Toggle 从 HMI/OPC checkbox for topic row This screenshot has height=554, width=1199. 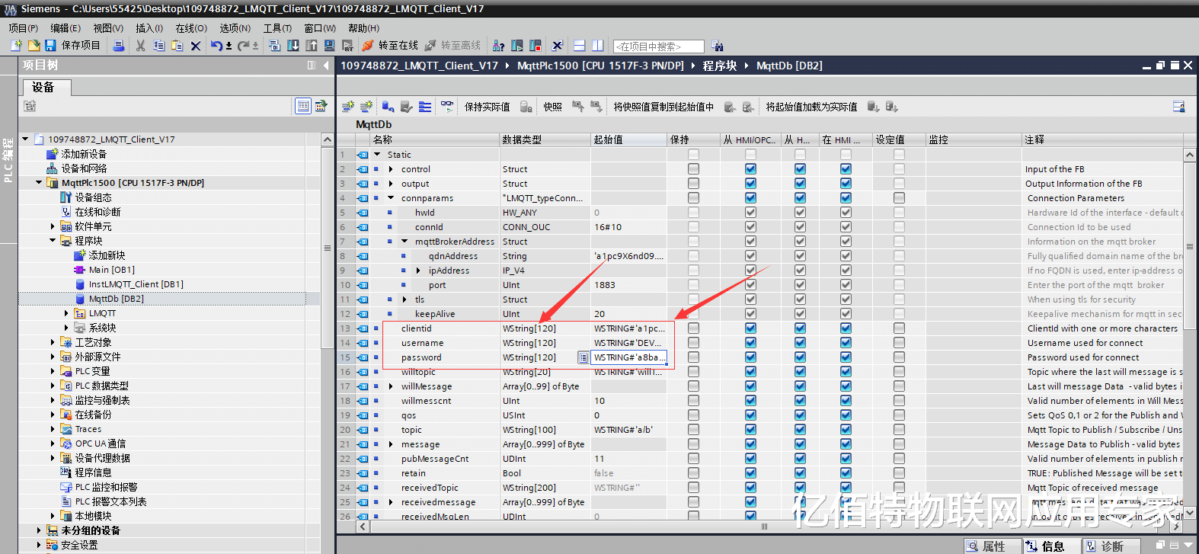750,430
